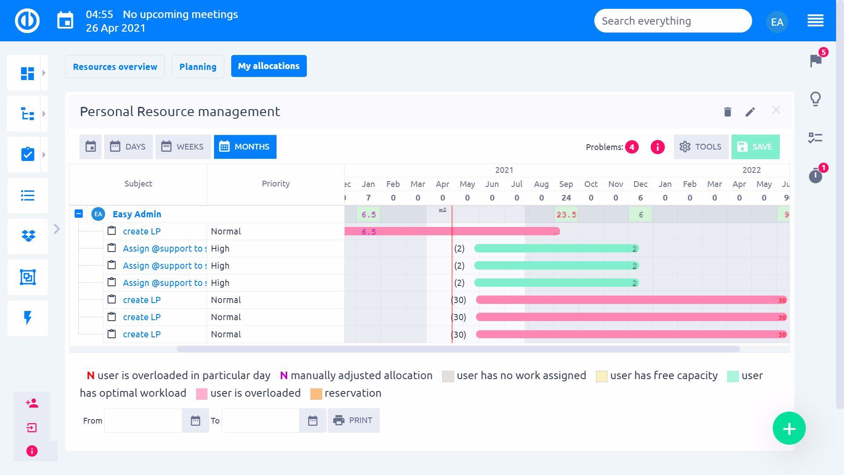844x475 pixels.
Task: Select the WEEKS view tab
Action: (183, 146)
